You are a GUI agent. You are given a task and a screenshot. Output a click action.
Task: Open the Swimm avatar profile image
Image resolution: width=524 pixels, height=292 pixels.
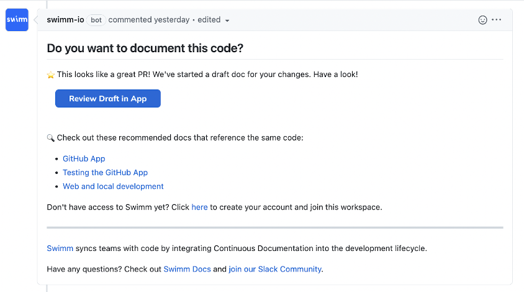pyautogui.click(x=17, y=20)
